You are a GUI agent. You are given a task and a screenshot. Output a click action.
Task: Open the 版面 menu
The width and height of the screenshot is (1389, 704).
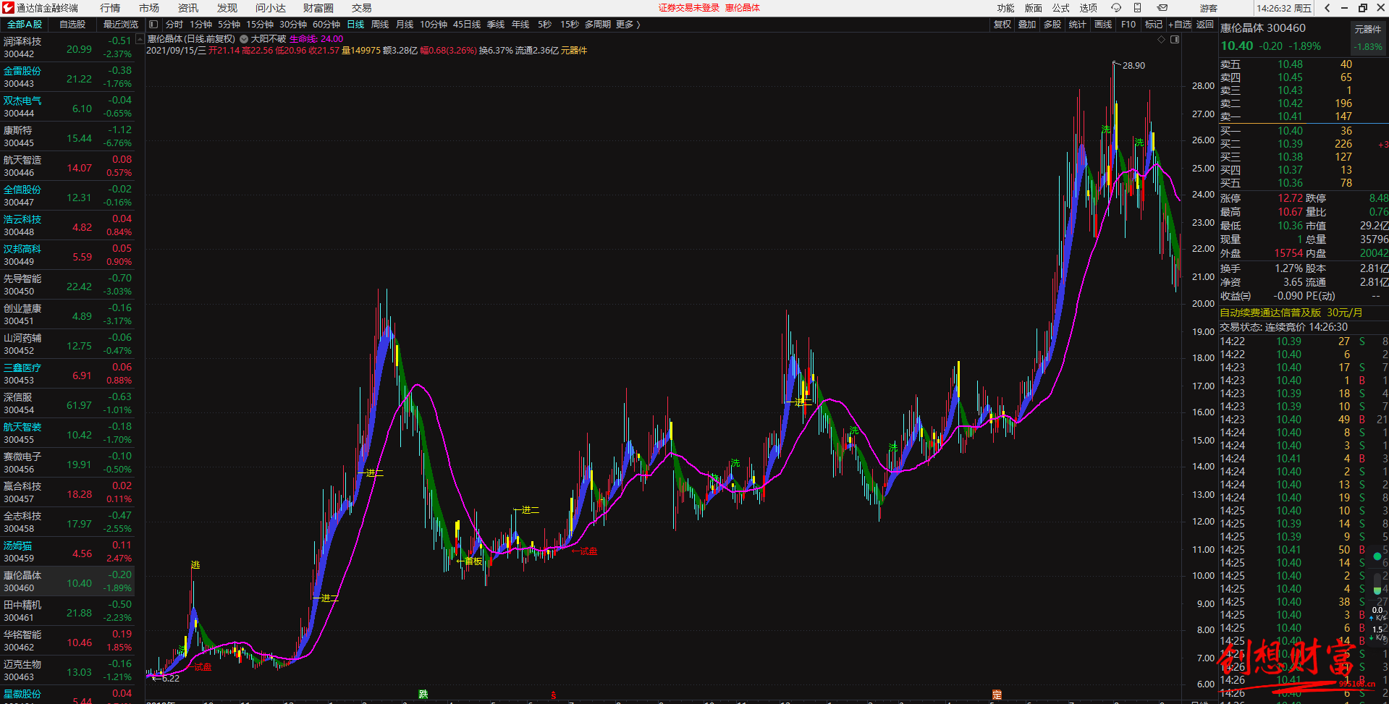point(1034,8)
